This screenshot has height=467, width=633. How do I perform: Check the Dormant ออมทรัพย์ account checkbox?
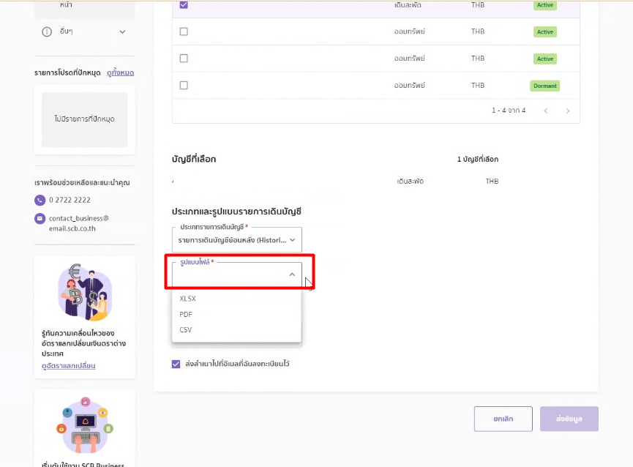point(184,85)
